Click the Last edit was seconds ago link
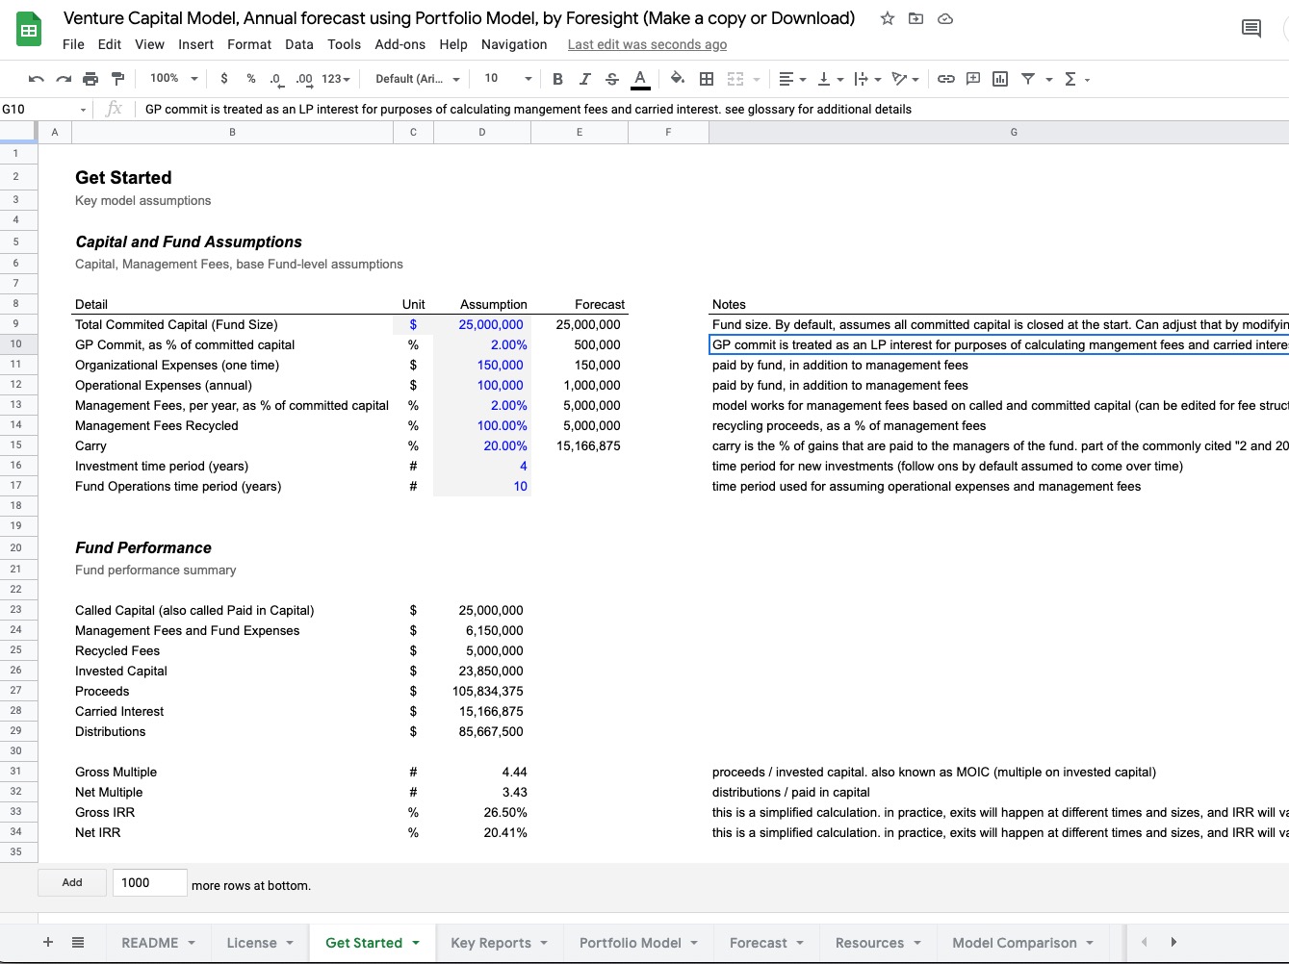Image resolution: width=1289 pixels, height=964 pixels. 646,44
